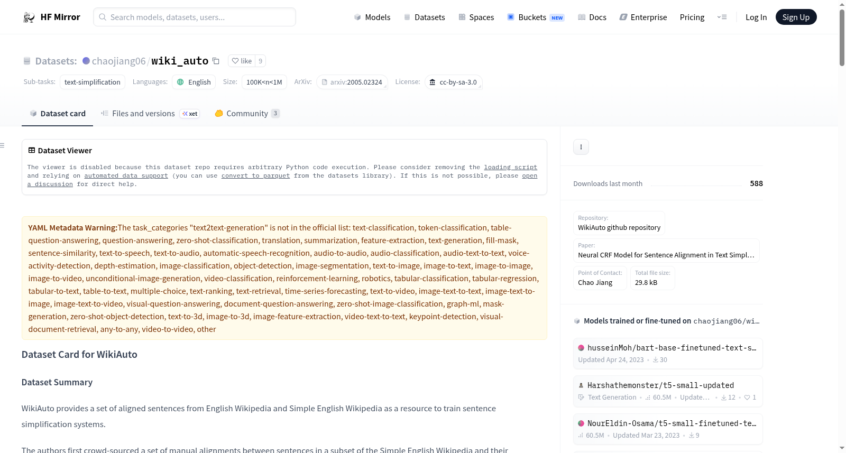Viewport: 846px width, 453px height.
Task: Open the Pricing page
Action: (x=692, y=17)
